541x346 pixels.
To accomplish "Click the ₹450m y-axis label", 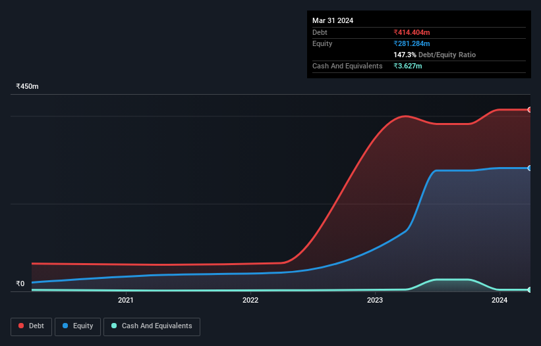I will [x=27, y=86].
